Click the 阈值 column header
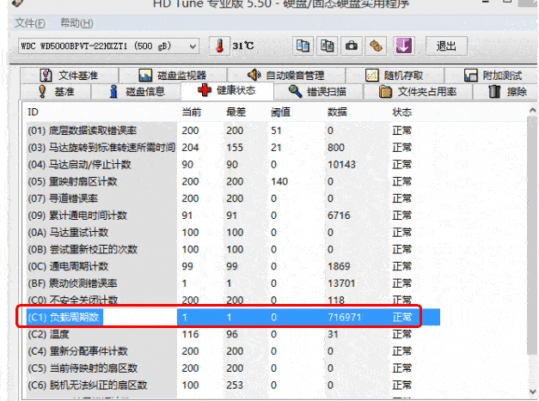 (280, 112)
